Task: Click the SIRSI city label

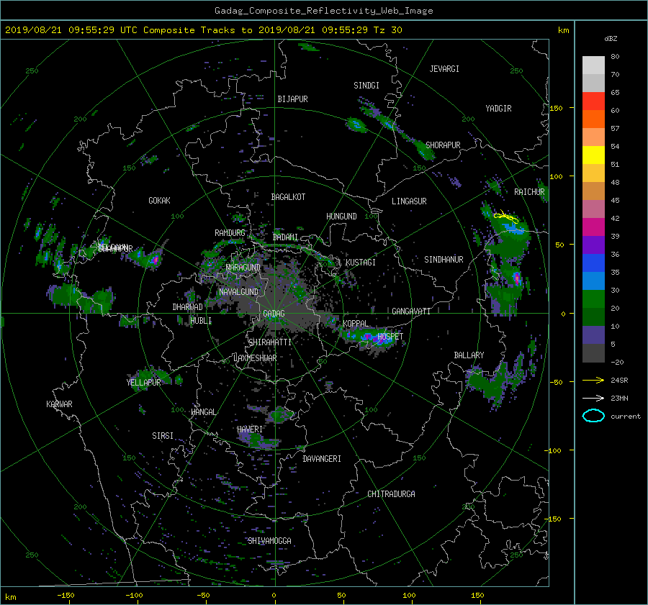Action: coord(163,436)
